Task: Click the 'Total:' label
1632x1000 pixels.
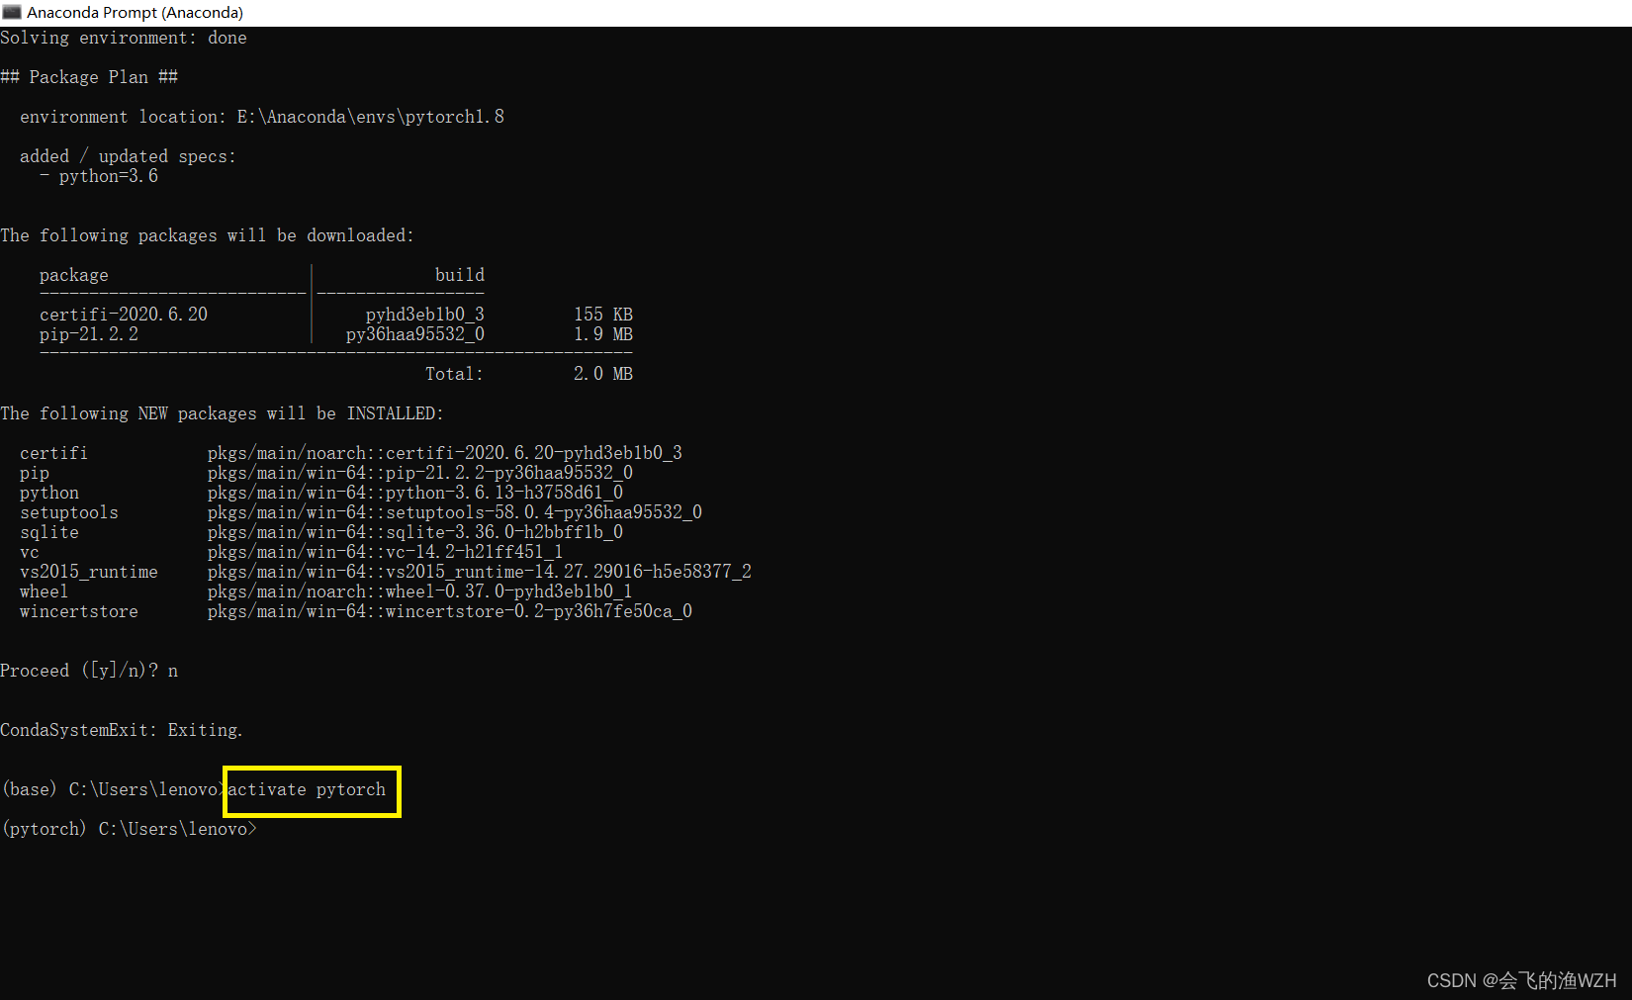Action: point(455,374)
